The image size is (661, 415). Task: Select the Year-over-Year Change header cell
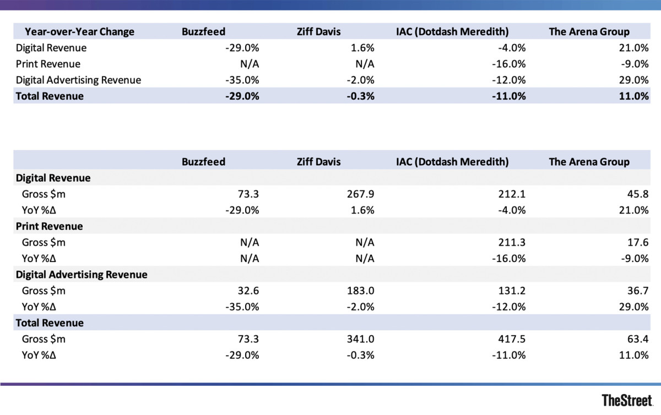click(75, 31)
